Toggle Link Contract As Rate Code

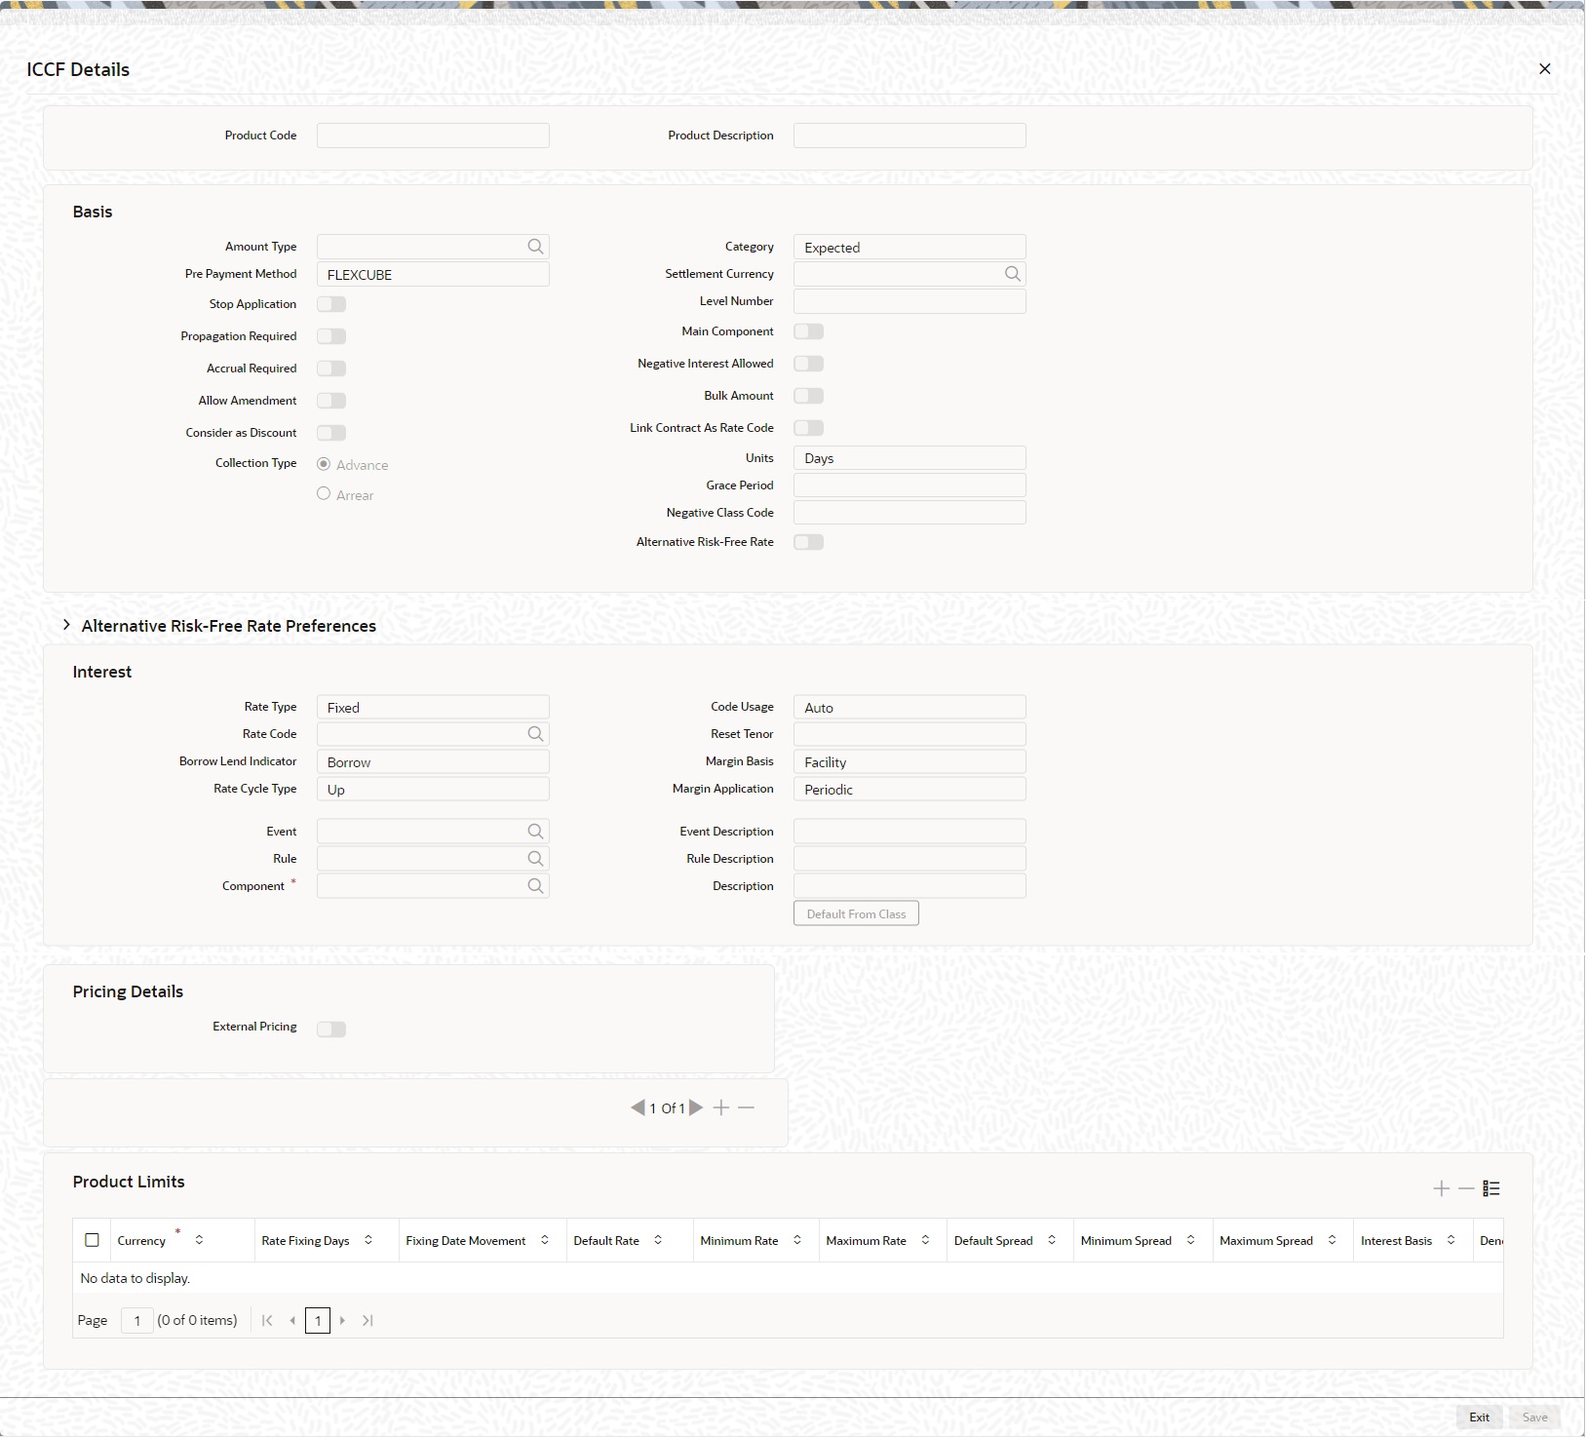809,428
